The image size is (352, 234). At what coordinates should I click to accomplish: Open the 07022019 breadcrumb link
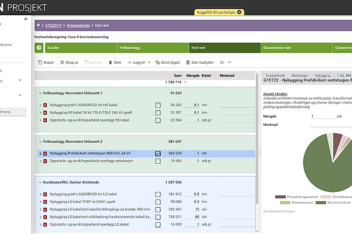click(x=53, y=26)
